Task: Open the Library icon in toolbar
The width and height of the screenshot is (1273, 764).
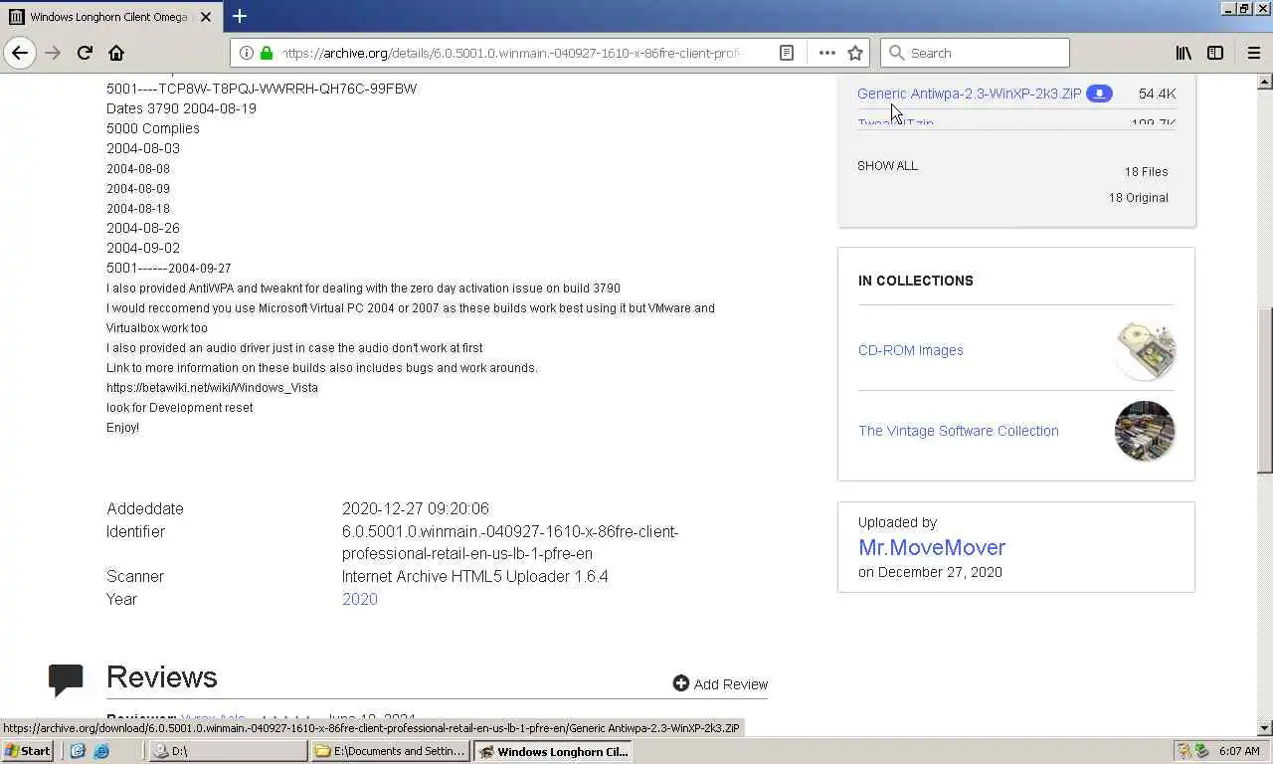Action: pyautogui.click(x=1183, y=53)
